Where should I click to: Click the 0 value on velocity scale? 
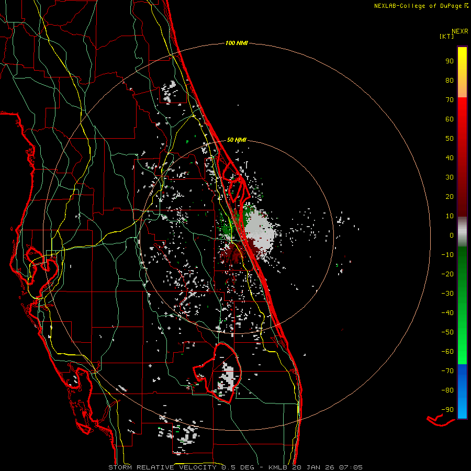(452, 235)
